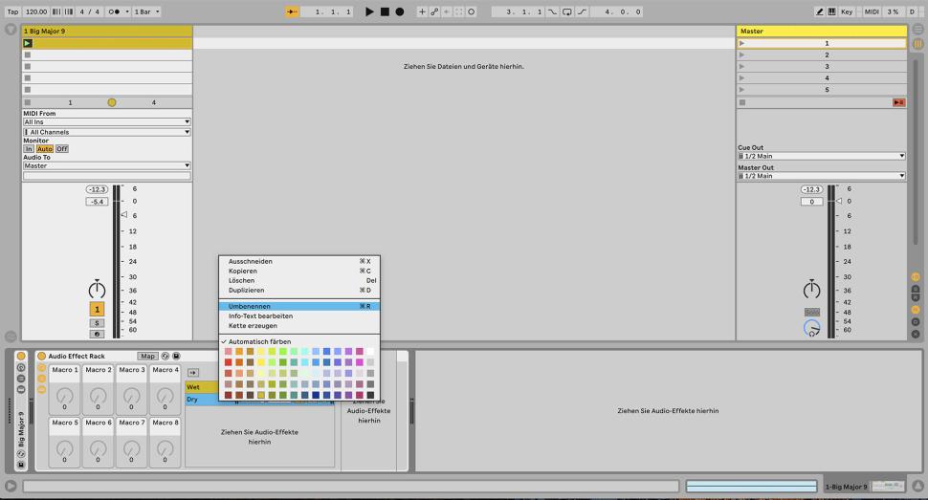Click the Hot-Swap icon on Audio Effect Rack
The height and width of the screenshot is (500, 928).
coord(165,356)
